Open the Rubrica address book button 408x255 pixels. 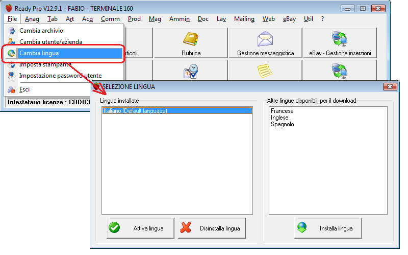[191, 43]
